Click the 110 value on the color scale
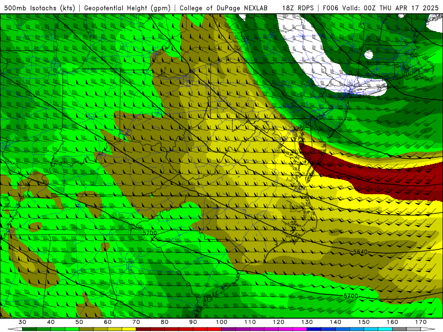443x332 pixels. (x=250, y=322)
